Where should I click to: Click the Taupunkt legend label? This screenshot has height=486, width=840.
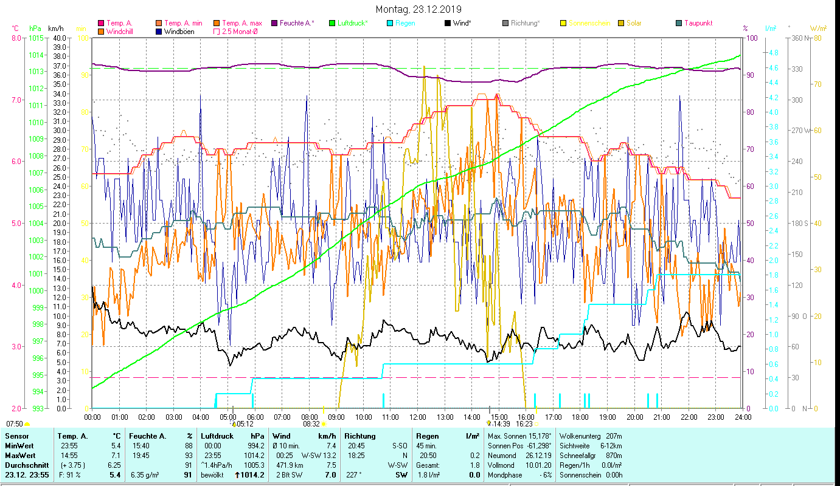pos(698,24)
